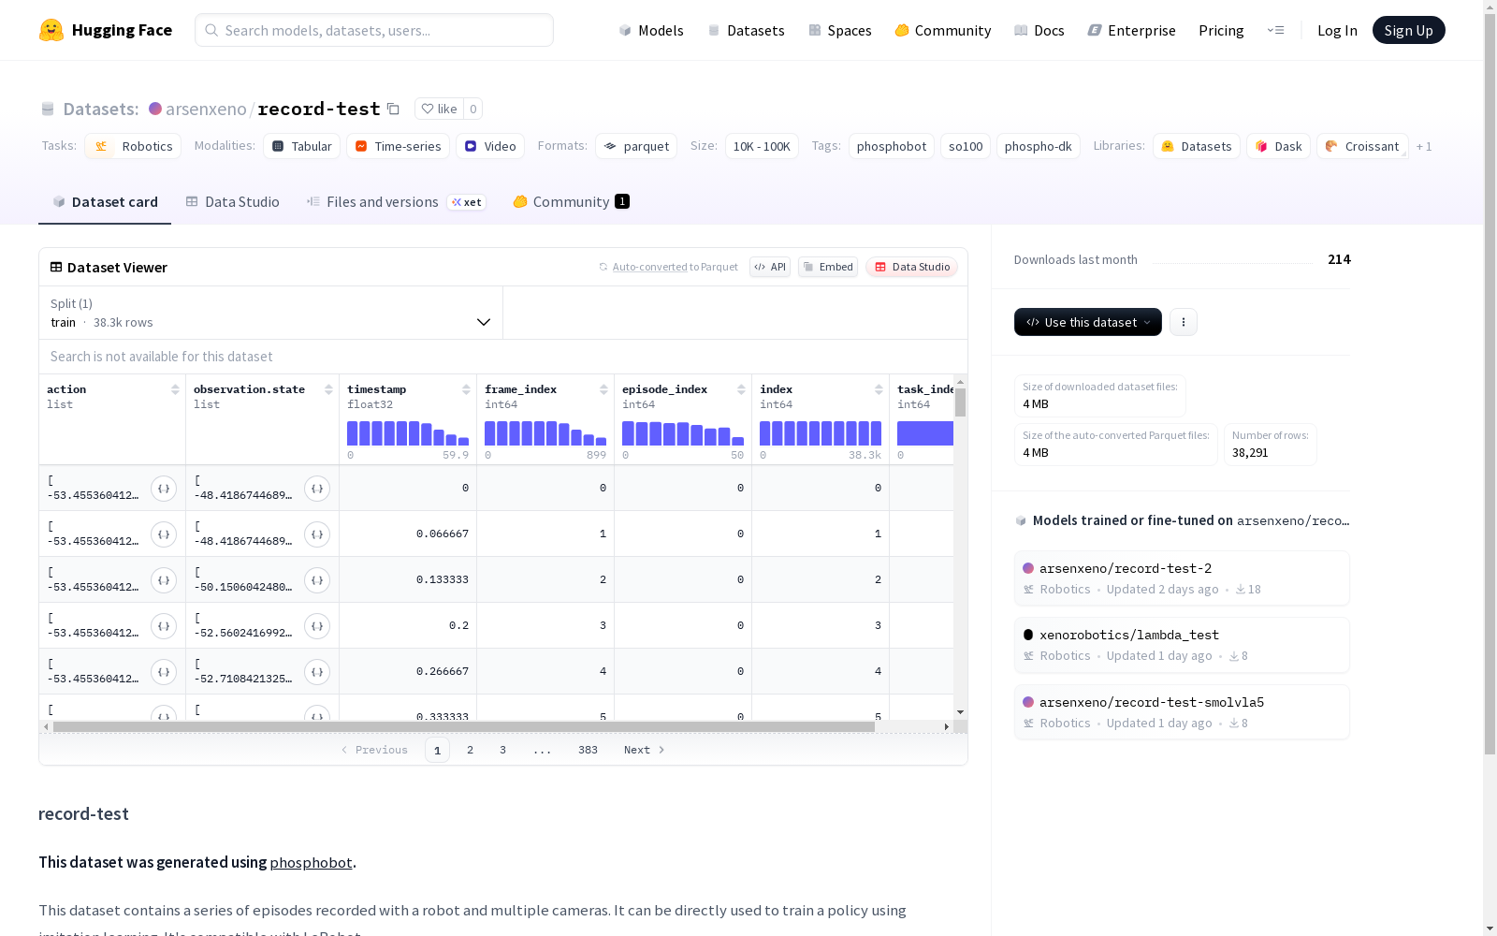Sort by the timestamp column

coord(466,389)
